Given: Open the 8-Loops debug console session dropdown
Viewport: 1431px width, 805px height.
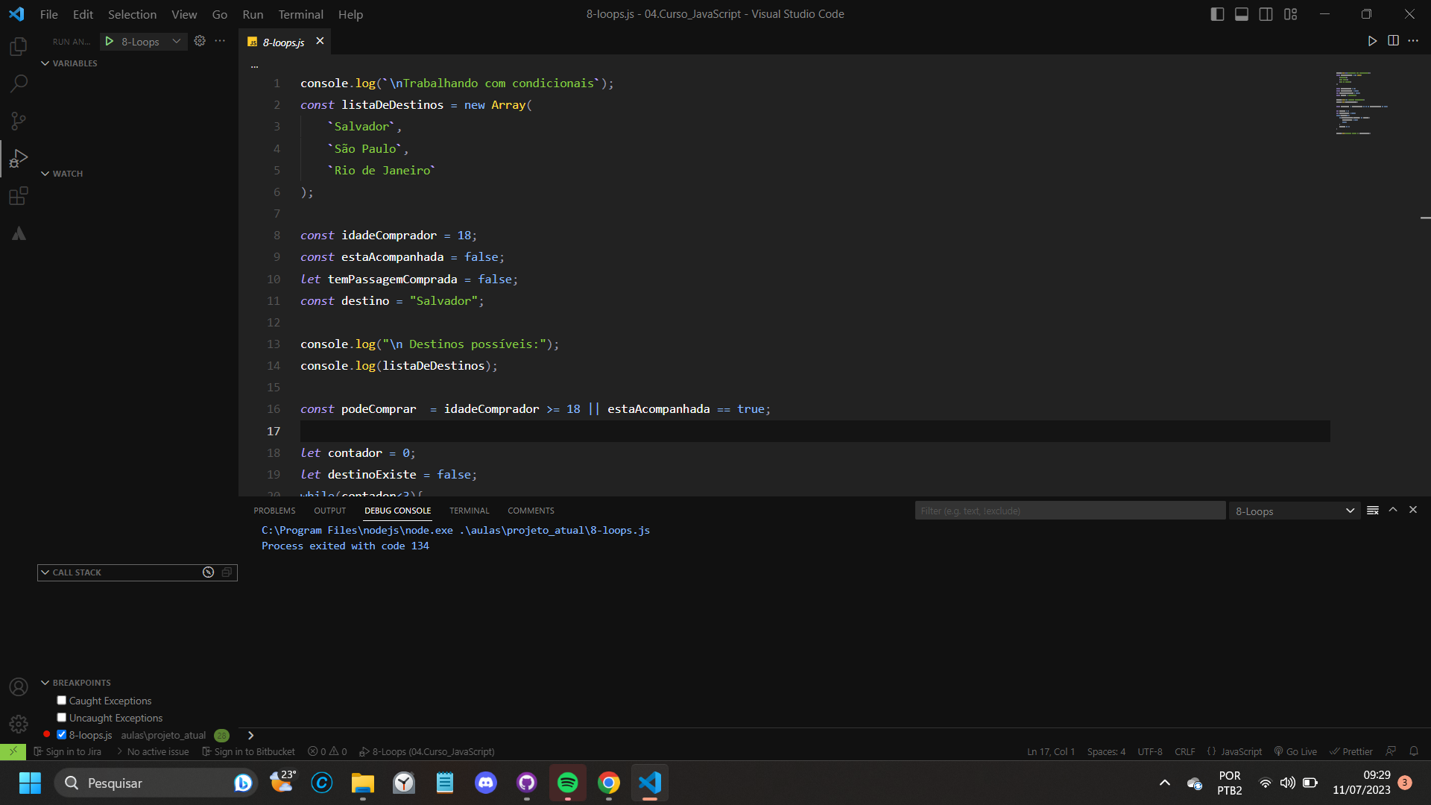Looking at the screenshot, I should (1295, 511).
